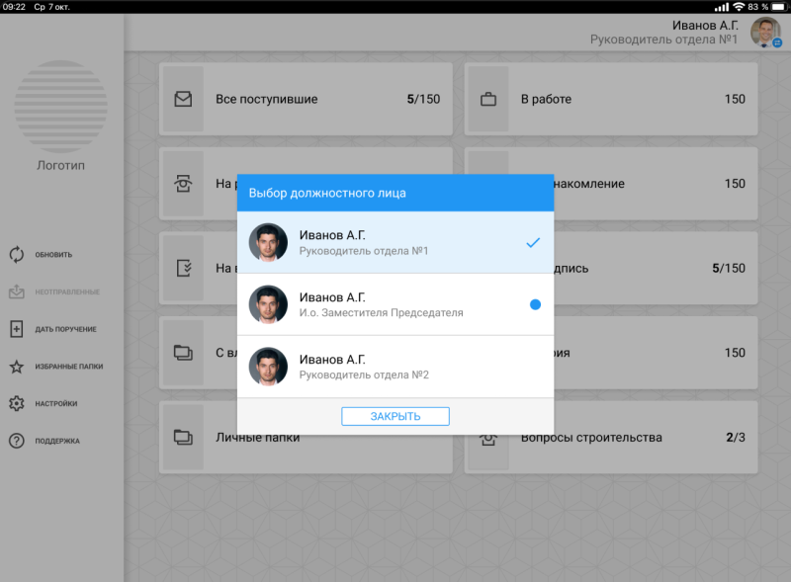Select Иванов А.Г. Руководитель отдела №1 row
791x582 pixels.
point(395,243)
